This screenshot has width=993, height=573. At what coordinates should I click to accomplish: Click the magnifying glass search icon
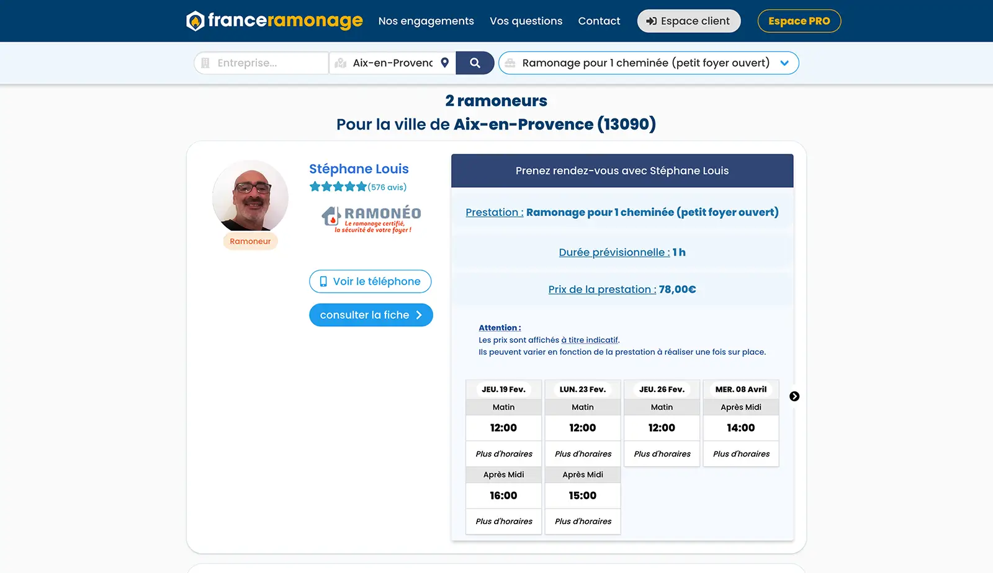click(475, 63)
